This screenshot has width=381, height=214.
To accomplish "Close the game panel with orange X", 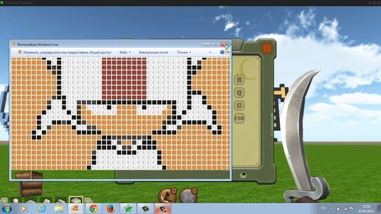I will point(267,48).
